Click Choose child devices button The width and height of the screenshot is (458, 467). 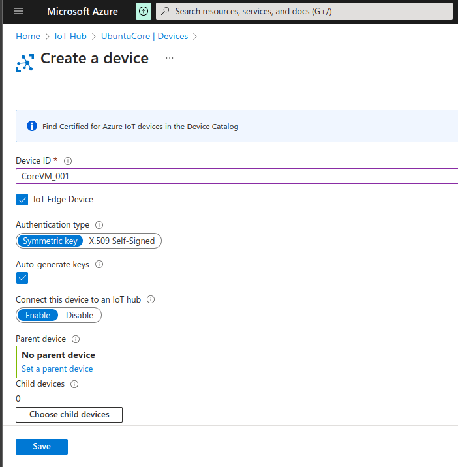click(x=69, y=415)
